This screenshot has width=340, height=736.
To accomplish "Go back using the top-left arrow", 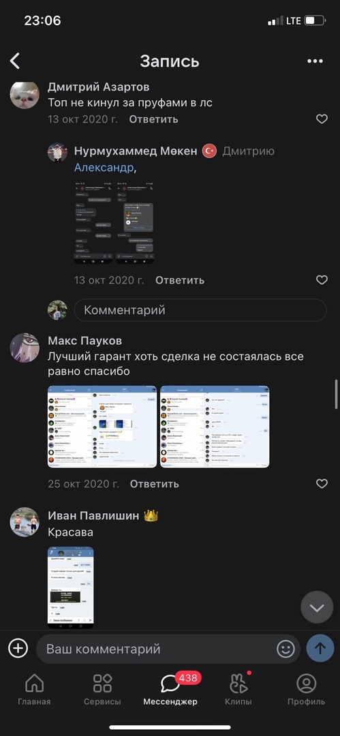I will click(15, 61).
